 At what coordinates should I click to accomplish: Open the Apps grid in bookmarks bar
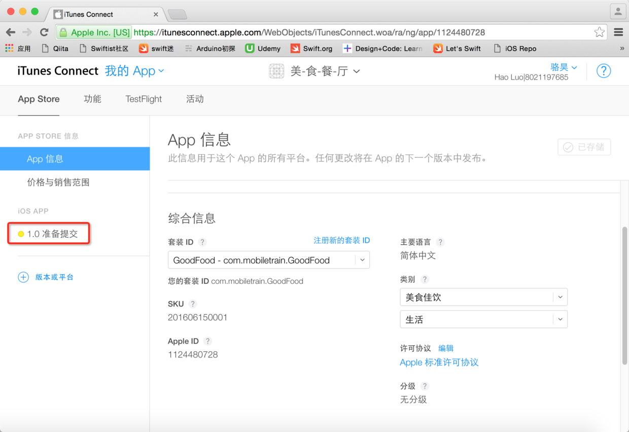point(18,49)
